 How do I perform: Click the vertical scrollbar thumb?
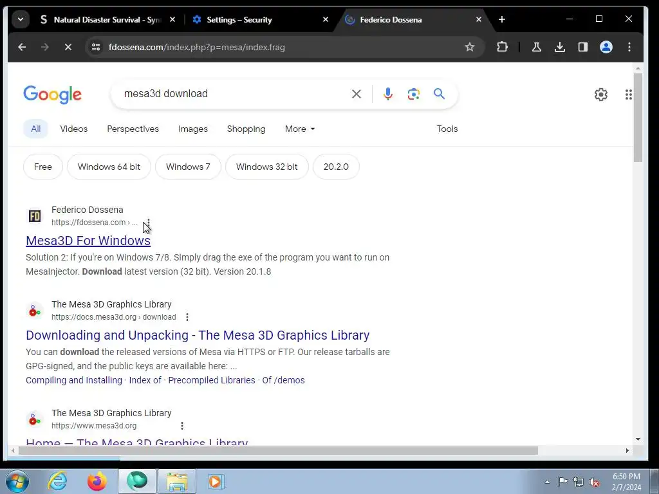(638, 118)
